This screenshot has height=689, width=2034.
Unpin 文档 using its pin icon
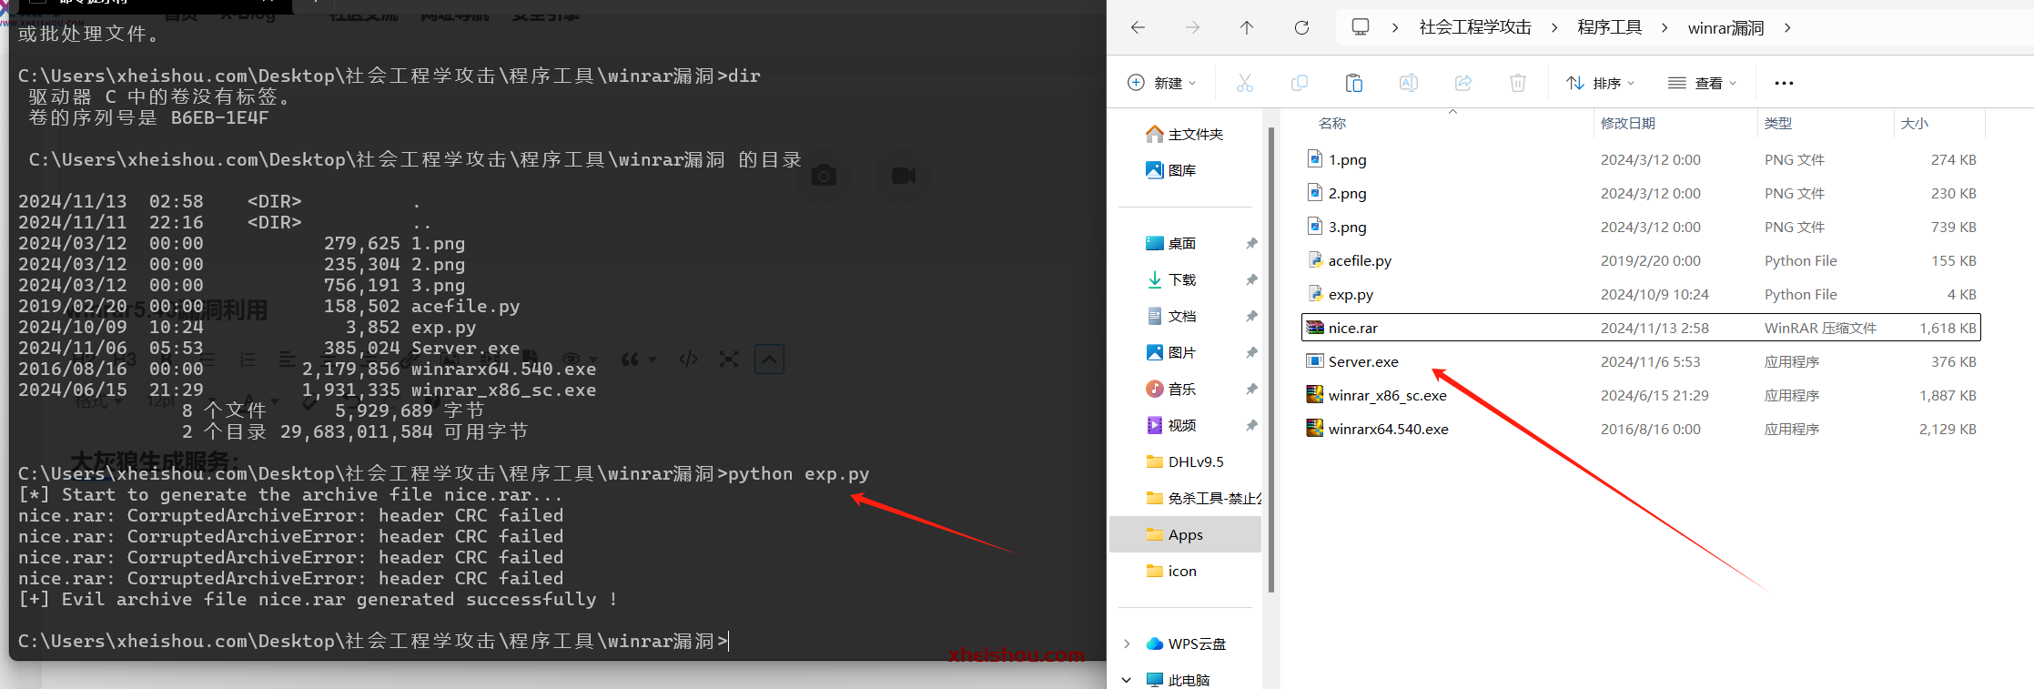click(x=1251, y=316)
